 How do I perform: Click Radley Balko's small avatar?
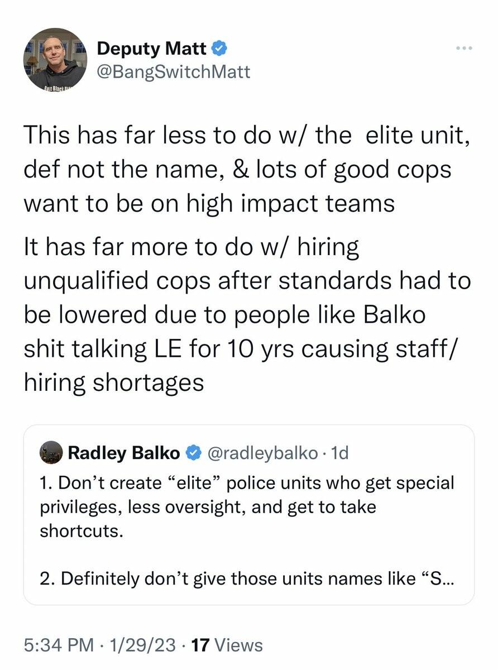[x=50, y=453]
